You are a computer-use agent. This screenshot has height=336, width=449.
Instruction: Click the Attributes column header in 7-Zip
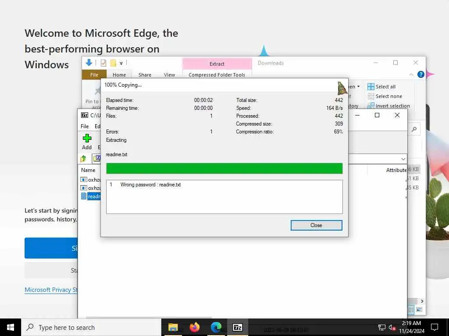(x=396, y=170)
